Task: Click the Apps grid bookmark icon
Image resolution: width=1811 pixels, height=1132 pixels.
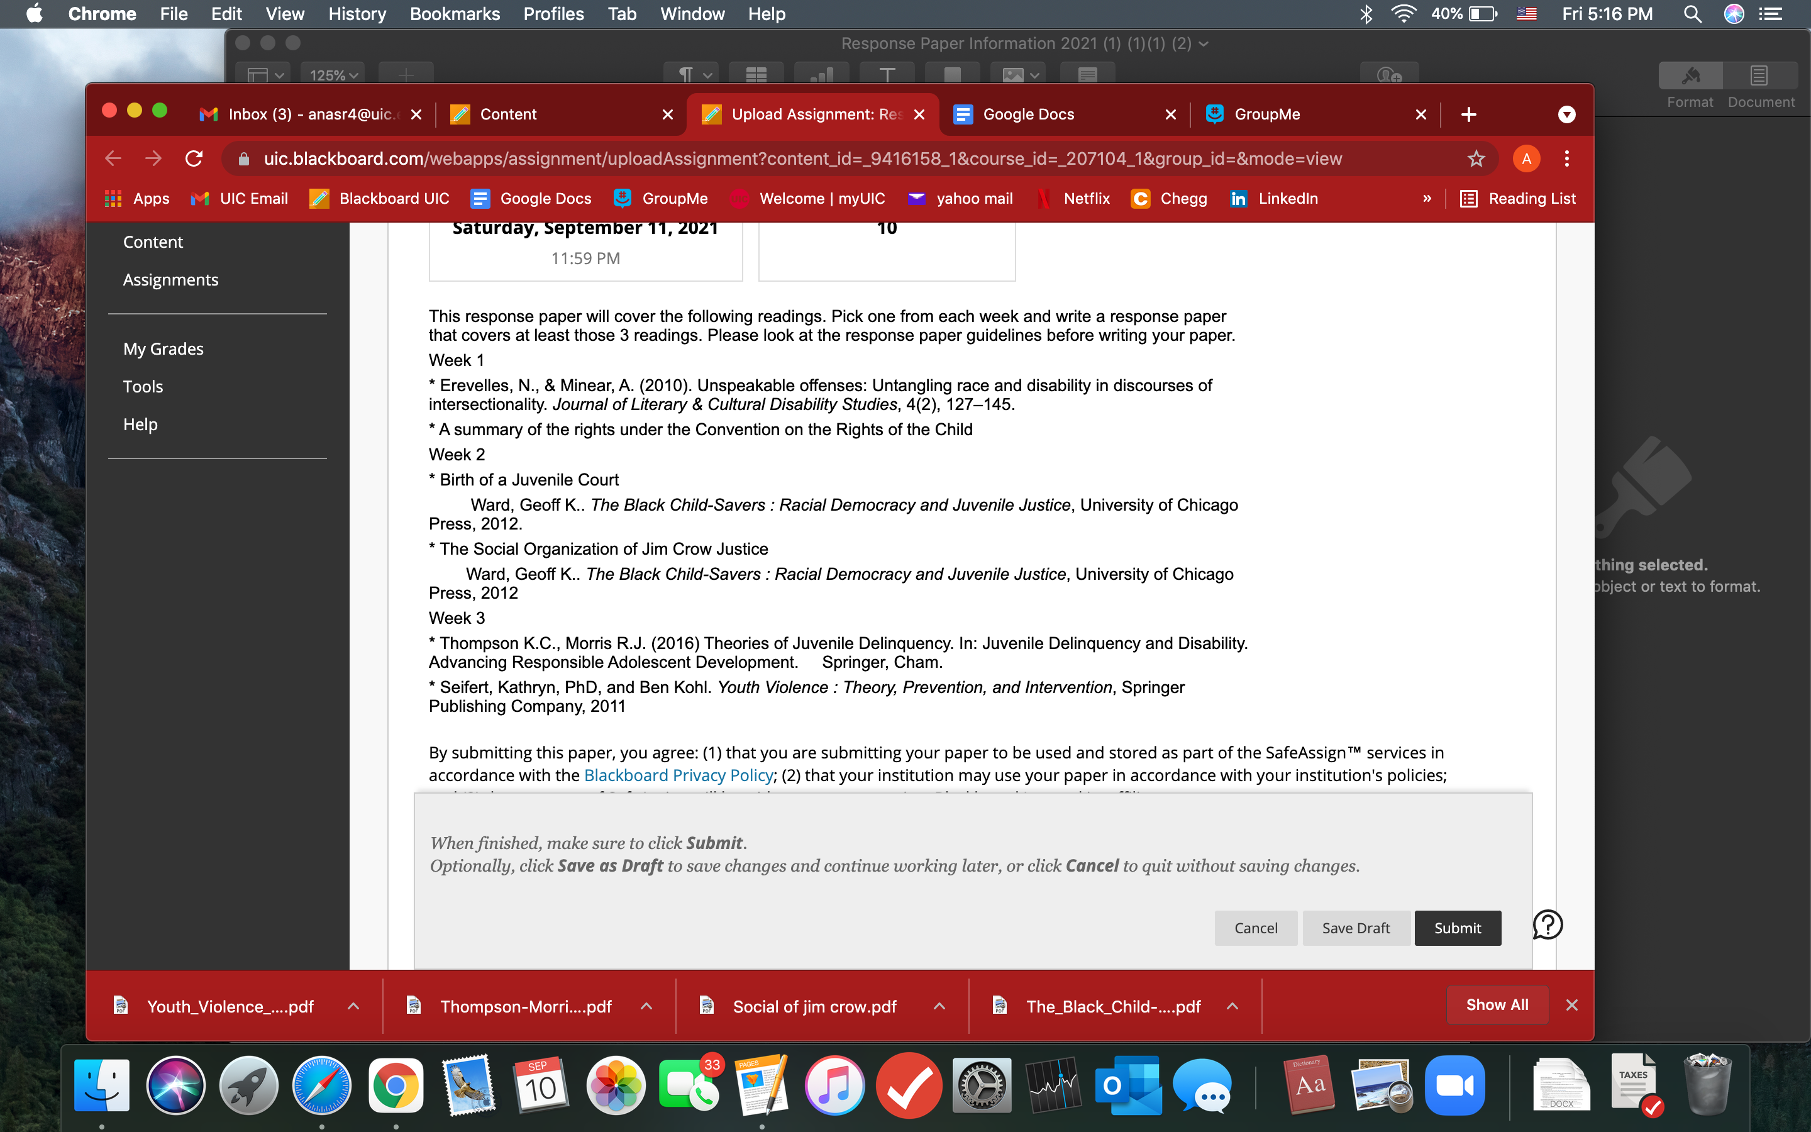Action: click(114, 198)
